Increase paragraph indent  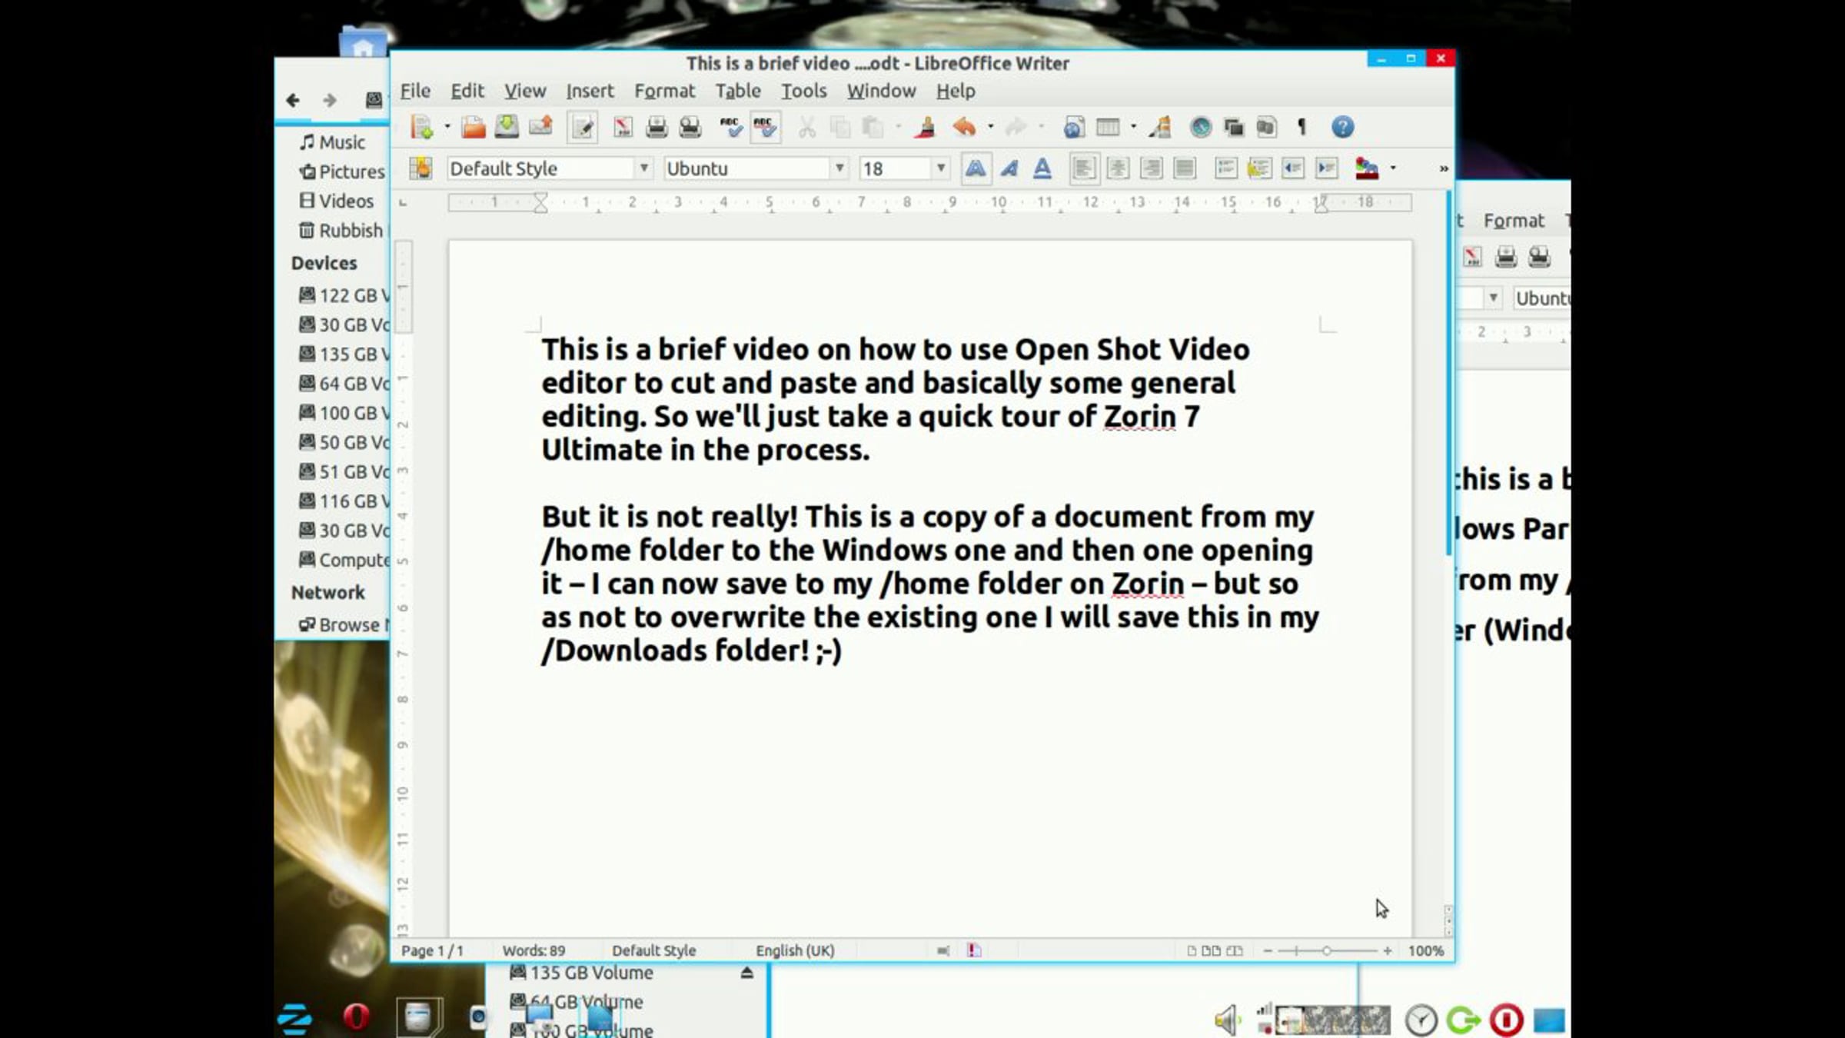[1327, 168]
